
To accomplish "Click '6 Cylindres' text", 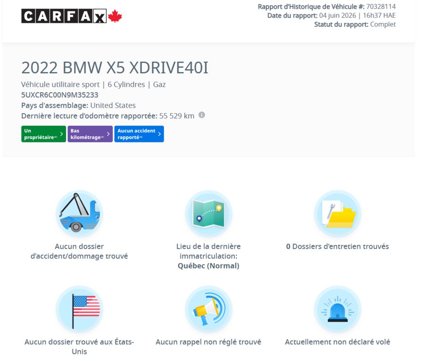I will pos(126,85).
